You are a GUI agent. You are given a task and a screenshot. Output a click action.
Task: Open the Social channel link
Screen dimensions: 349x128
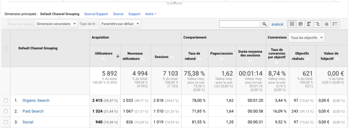(28, 122)
